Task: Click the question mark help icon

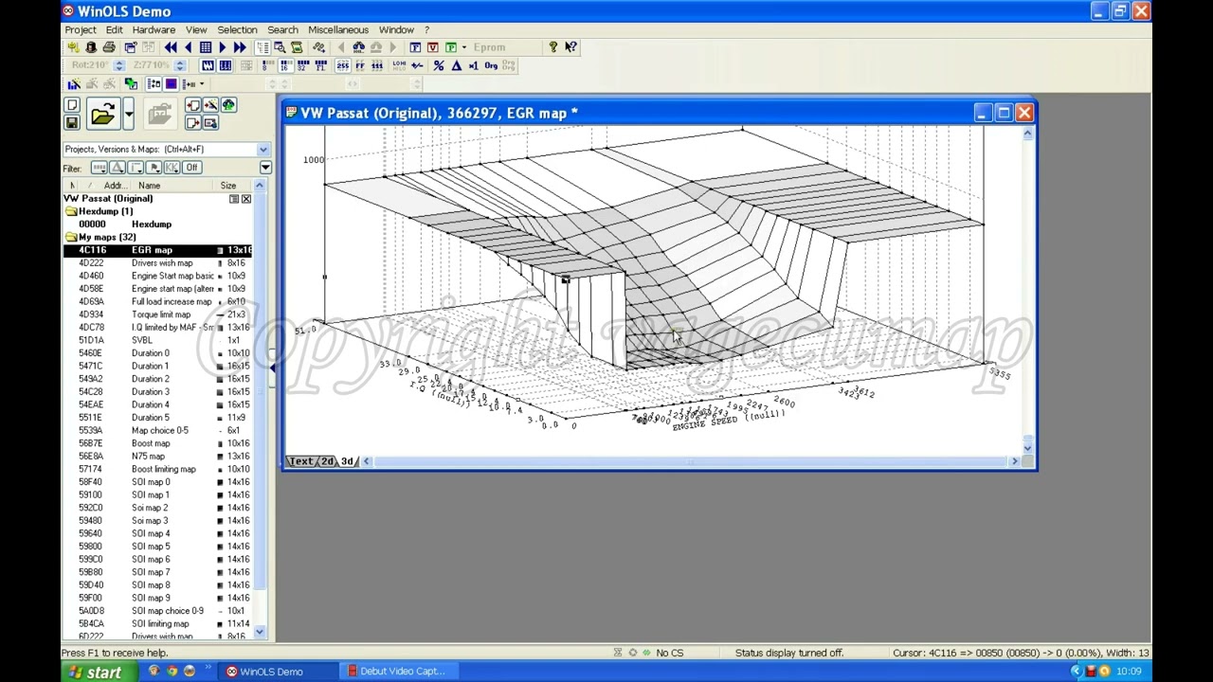Action: point(553,47)
